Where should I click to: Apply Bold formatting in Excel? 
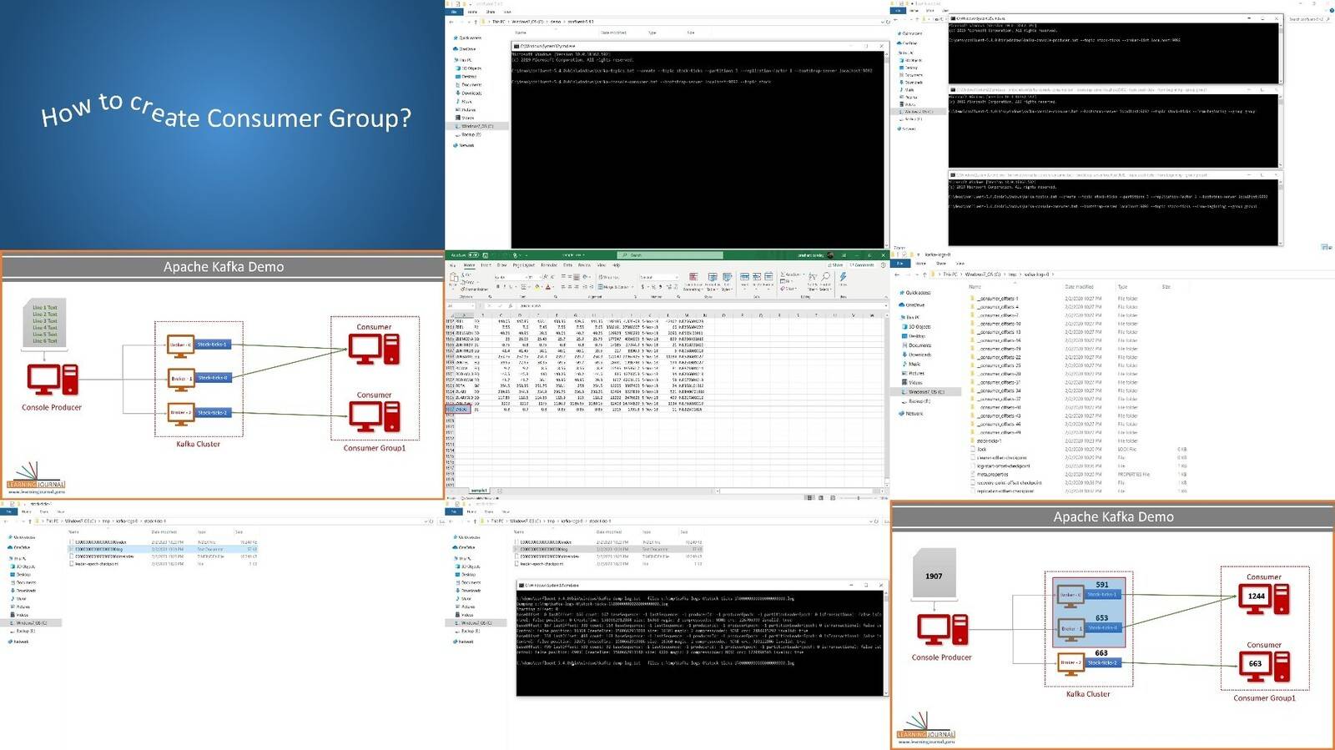point(497,287)
